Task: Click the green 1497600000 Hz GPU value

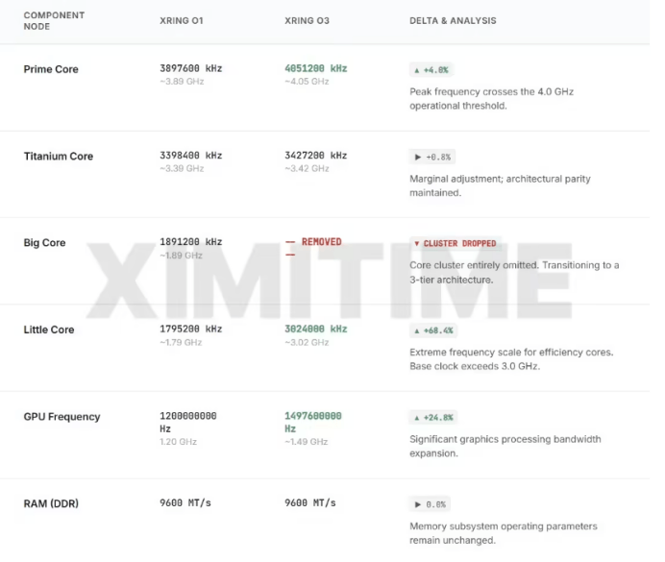Action: coord(313,422)
